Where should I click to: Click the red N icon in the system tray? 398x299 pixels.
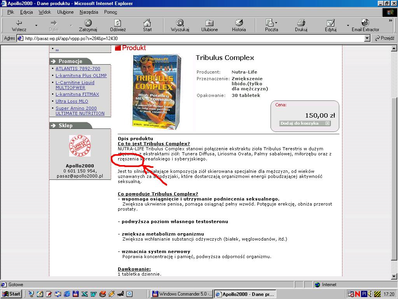358,294
